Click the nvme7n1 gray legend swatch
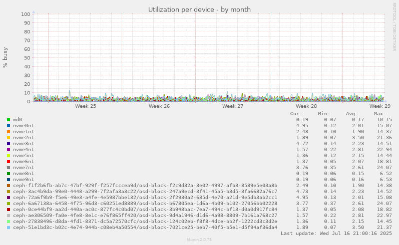Image resolution: width=399 pixels, height=245 pixels. (9, 168)
